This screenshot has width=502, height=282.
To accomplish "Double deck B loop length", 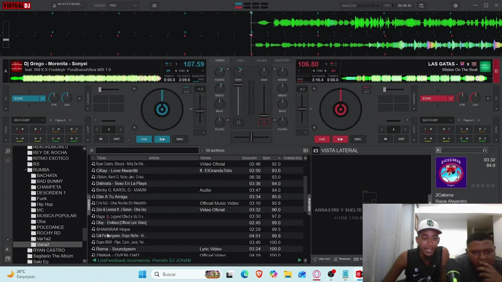I will click(x=405, y=129).
